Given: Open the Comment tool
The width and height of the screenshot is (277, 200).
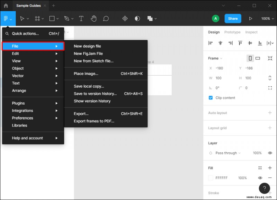Looking at the screenshot, I should pyautogui.click(x=106, y=19).
